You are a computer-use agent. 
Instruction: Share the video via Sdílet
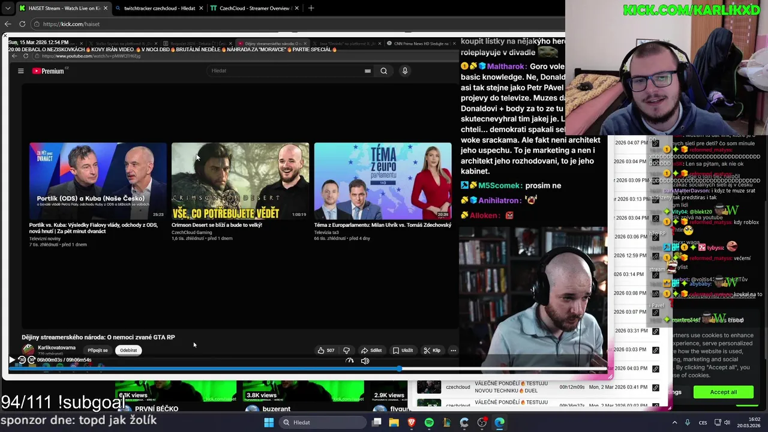(371, 350)
